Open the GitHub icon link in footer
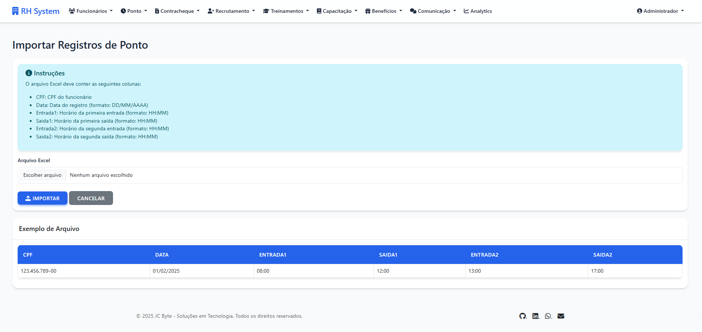This screenshot has width=702, height=332. pyautogui.click(x=523, y=316)
